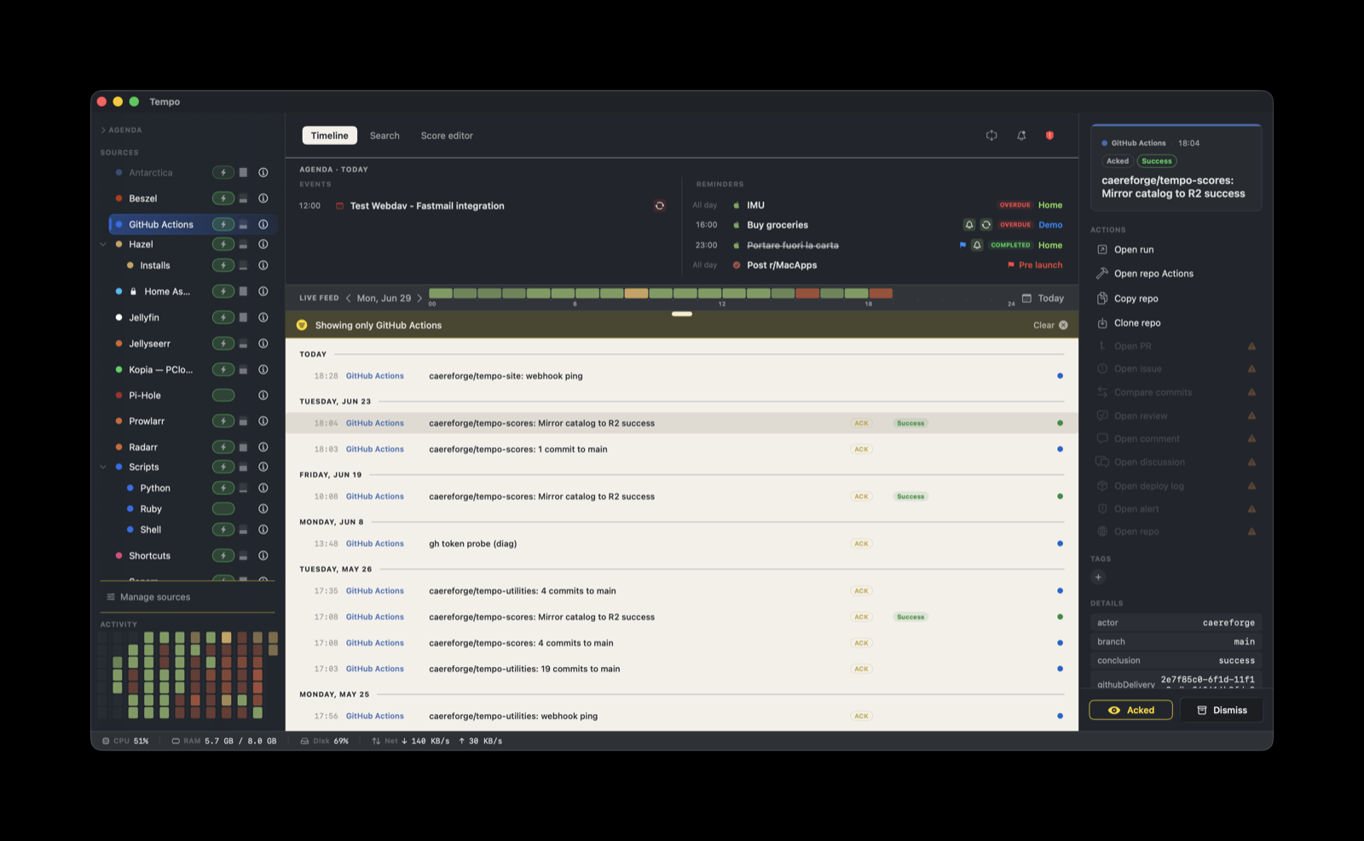Open the Post r/MacApps reminder
Viewport: 1364px width, 841px height.
[782, 265]
